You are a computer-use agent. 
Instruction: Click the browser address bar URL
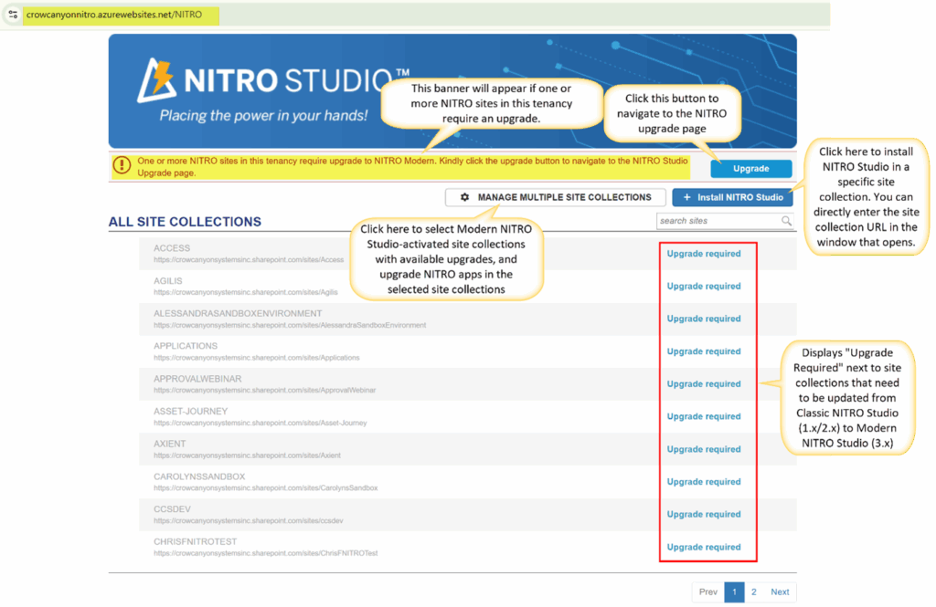(x=114, y=15)
